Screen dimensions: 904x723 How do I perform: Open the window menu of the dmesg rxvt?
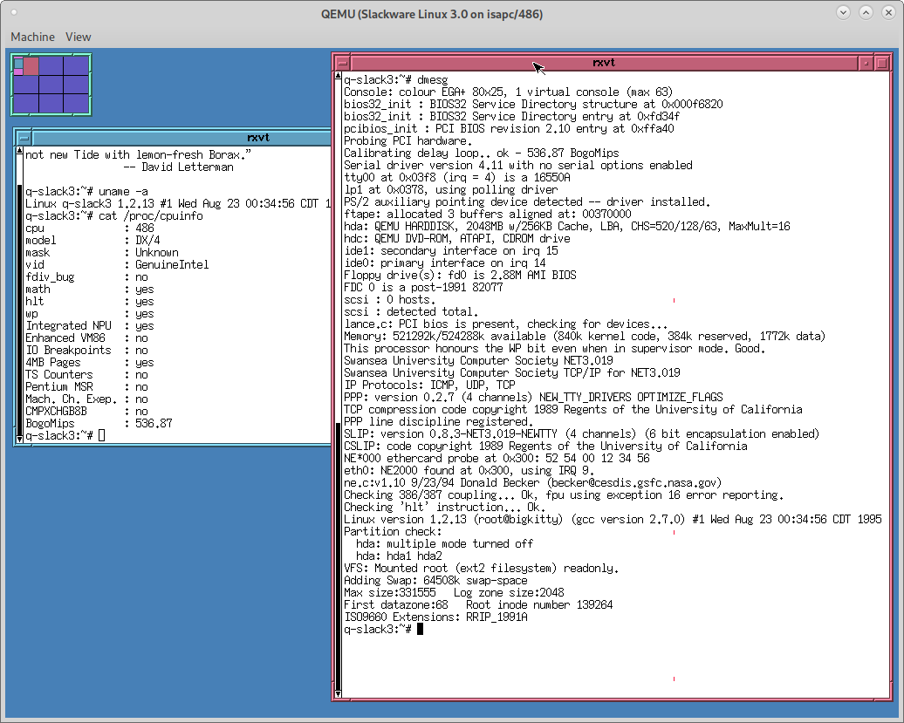pyautogui.click(x=341, y=62)
